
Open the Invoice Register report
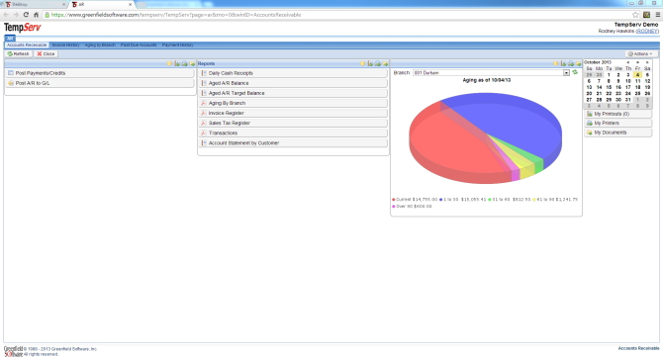[x=293, y=113]
